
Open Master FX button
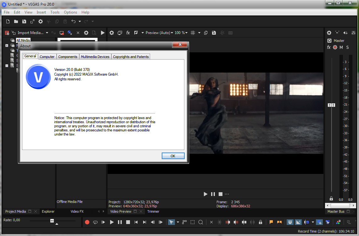(x=329, y=47)
